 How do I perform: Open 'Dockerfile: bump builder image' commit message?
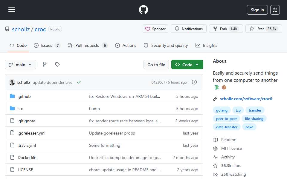click(x=125, y=158)
